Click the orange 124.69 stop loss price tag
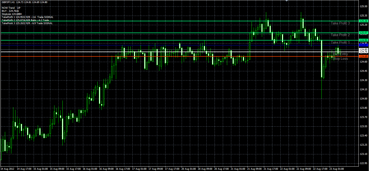Viewport: 369px width, 171px height. tap(364, 56)
